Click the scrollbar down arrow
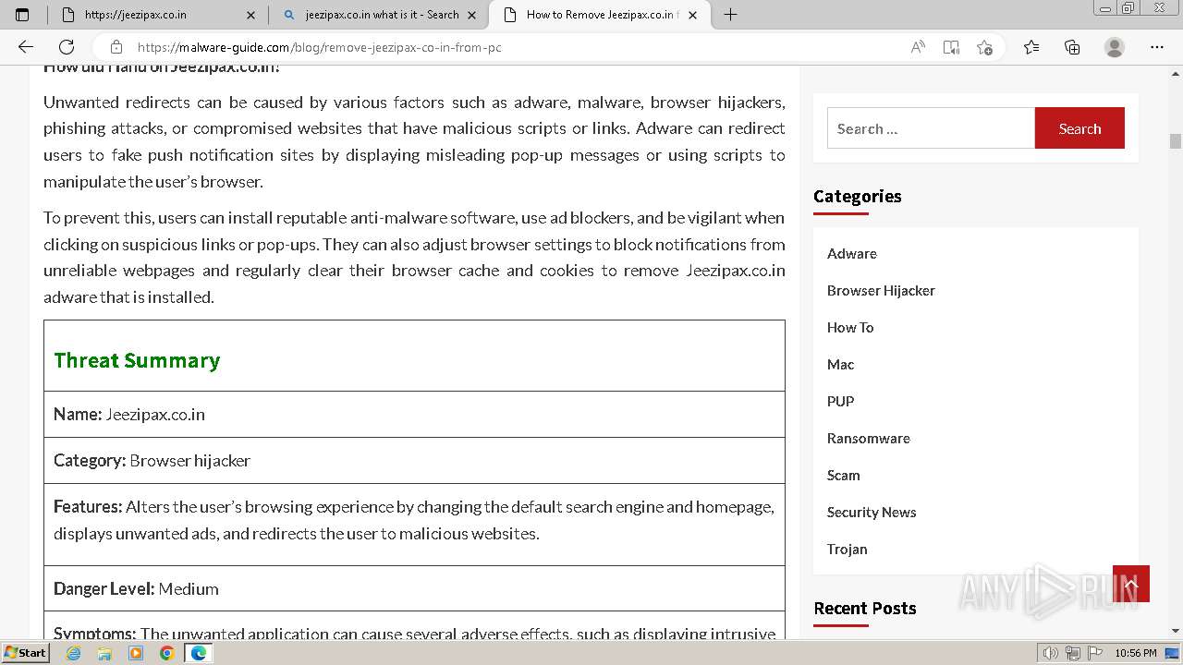The width and height of the screenshot is (1183, 665). [x=1176, y=631]
